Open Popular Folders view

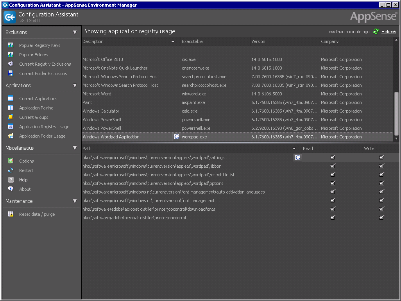click(34, 55)
